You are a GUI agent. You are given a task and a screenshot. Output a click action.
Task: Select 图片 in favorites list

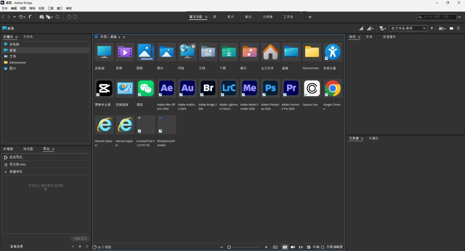46,68
